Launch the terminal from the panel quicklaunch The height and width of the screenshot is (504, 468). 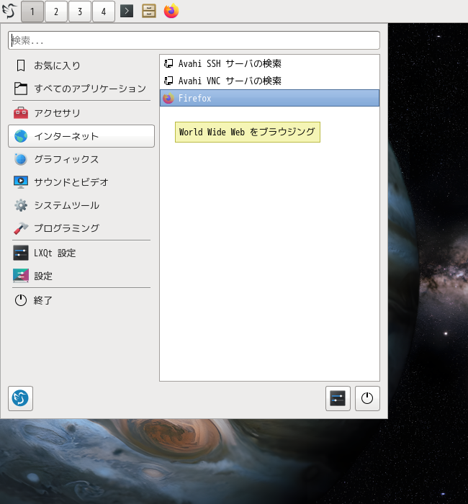tap(127, 12)
